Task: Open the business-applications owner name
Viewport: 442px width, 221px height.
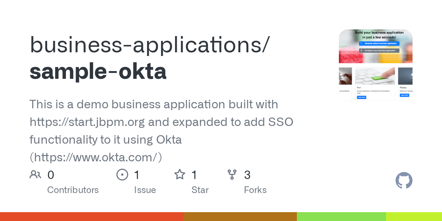Action: pyautogui.click(x=150, y=45)
